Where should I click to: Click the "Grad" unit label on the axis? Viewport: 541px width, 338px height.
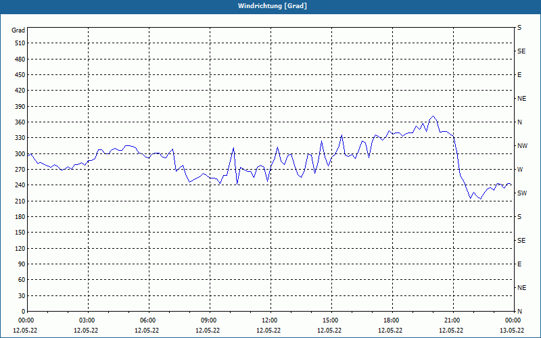click(18, 30)
